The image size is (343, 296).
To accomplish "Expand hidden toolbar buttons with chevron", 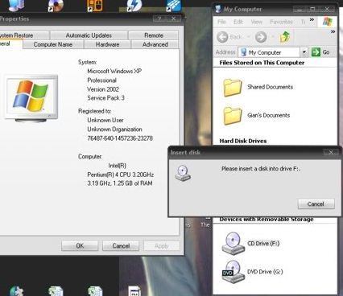I will (x=333, y=31).
